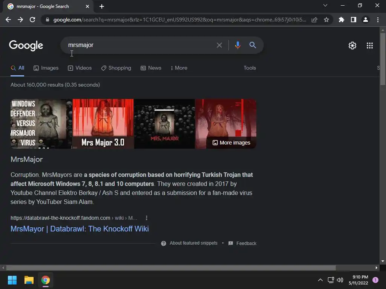The height and width of the screenshot is (289, 386).
Task: Click the scroll down arrow
Action: (x=383, y=261)
